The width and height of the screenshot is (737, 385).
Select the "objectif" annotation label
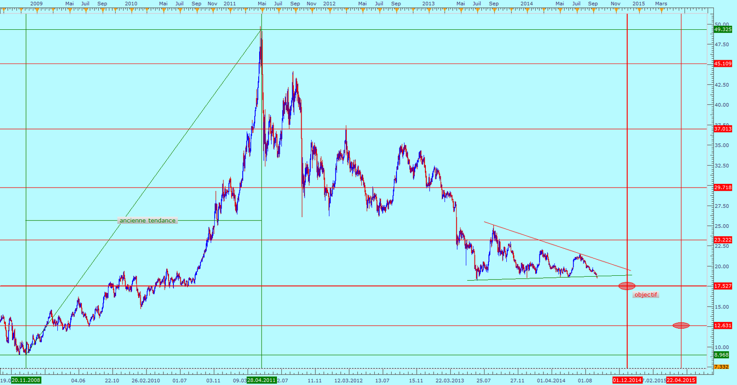click(x=645, y=295)
